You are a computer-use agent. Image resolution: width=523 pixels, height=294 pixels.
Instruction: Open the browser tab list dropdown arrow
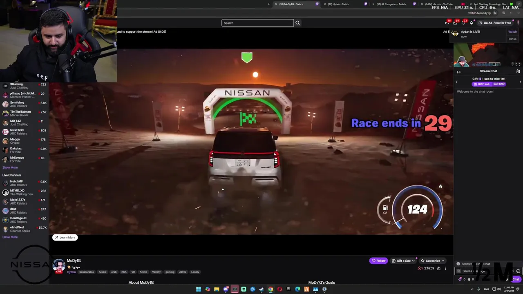(519, 4)
